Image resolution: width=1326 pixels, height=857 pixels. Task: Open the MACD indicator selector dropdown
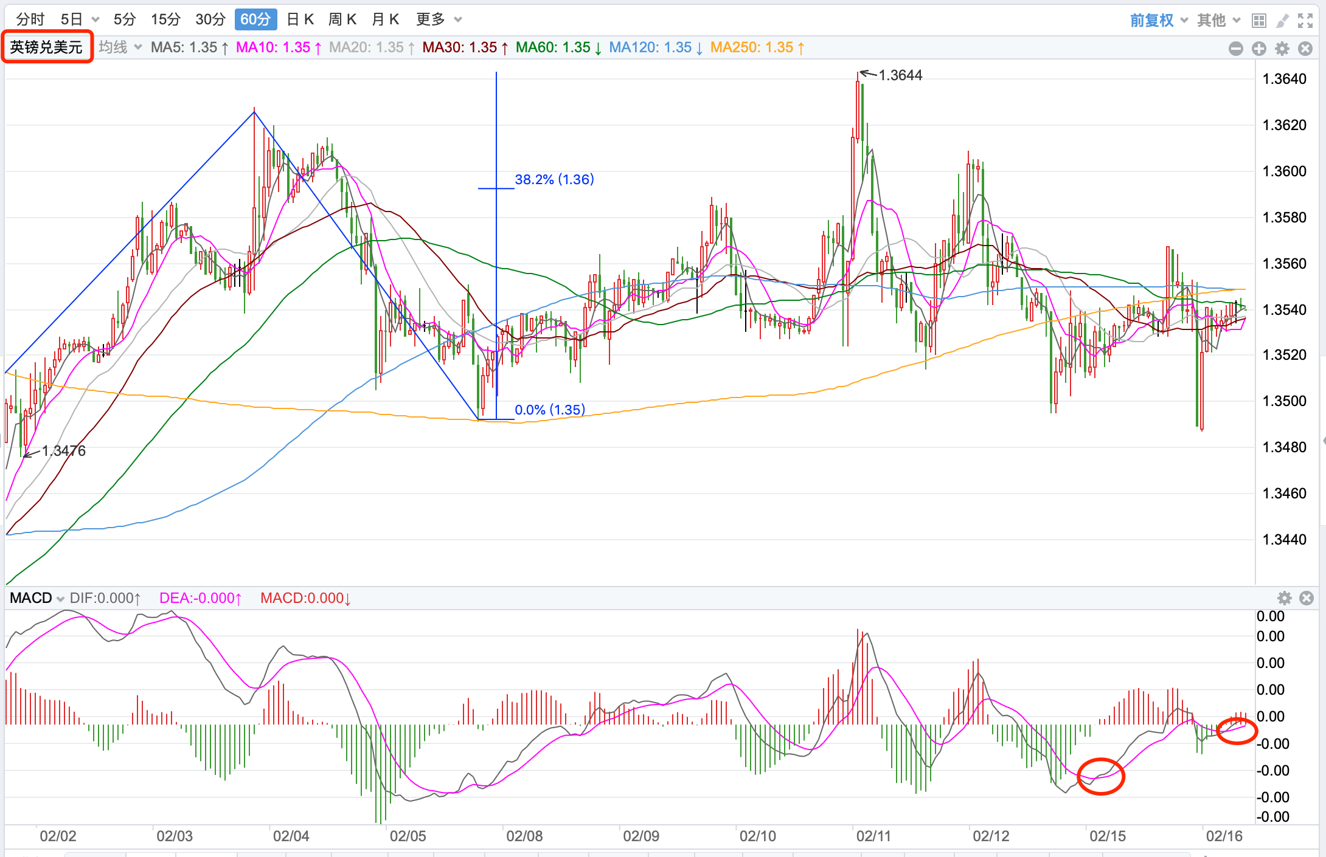[36, 598]
